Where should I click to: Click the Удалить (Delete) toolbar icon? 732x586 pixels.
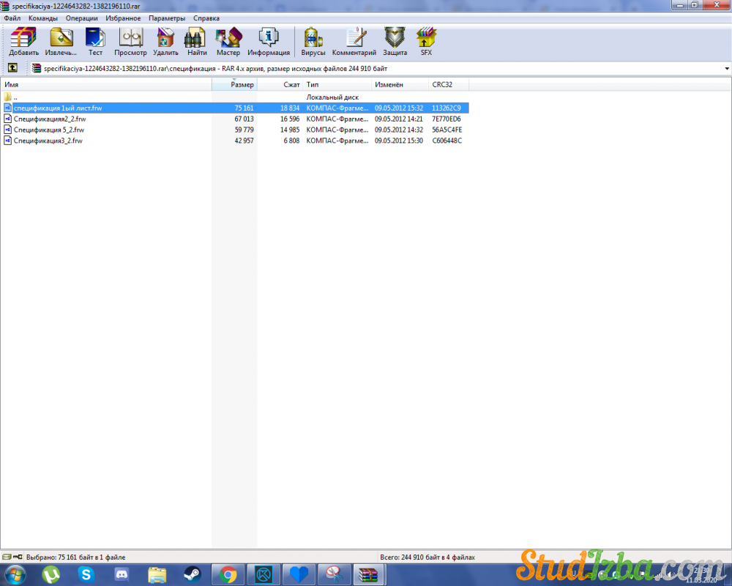click(x=165, y=42)
